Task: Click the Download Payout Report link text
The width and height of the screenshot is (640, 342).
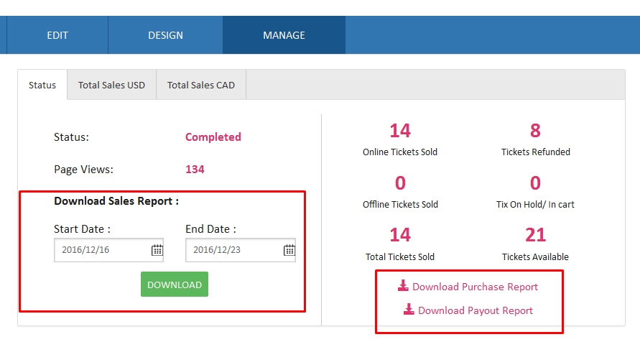Action: (475, 310)
